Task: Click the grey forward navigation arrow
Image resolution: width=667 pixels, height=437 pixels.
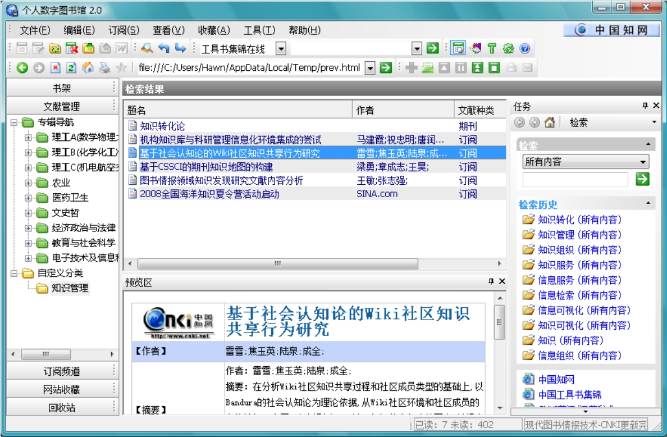Action: (x=39, y=67)
